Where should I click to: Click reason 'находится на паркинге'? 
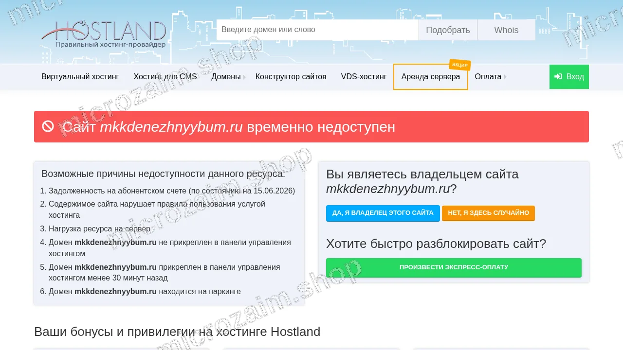145,292
